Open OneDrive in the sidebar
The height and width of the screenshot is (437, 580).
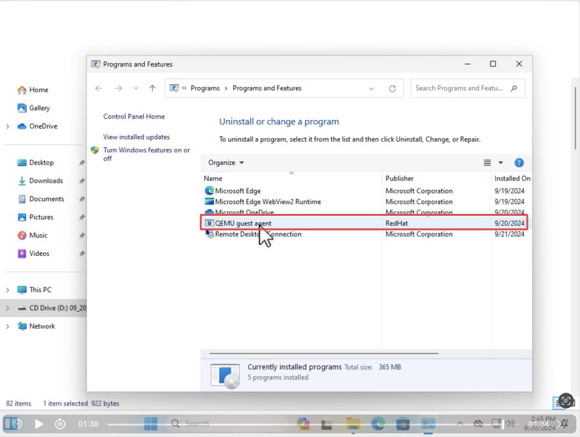coord(37,126)
